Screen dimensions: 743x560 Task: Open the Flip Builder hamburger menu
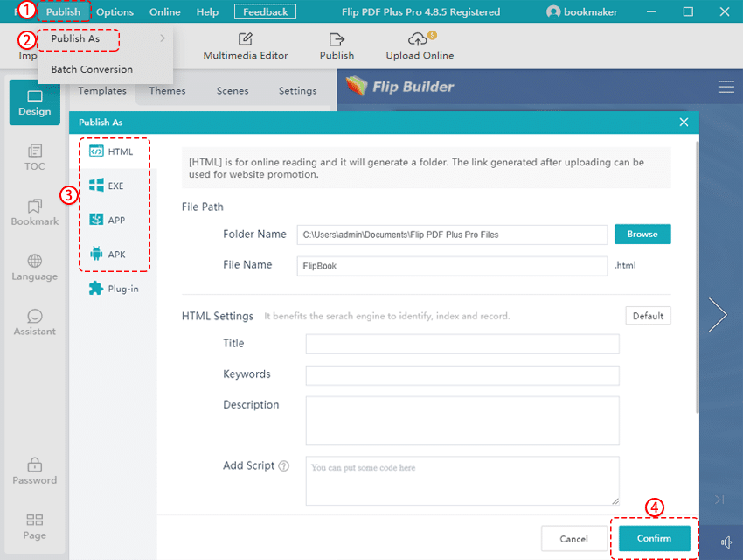click(x=726, y=87)
